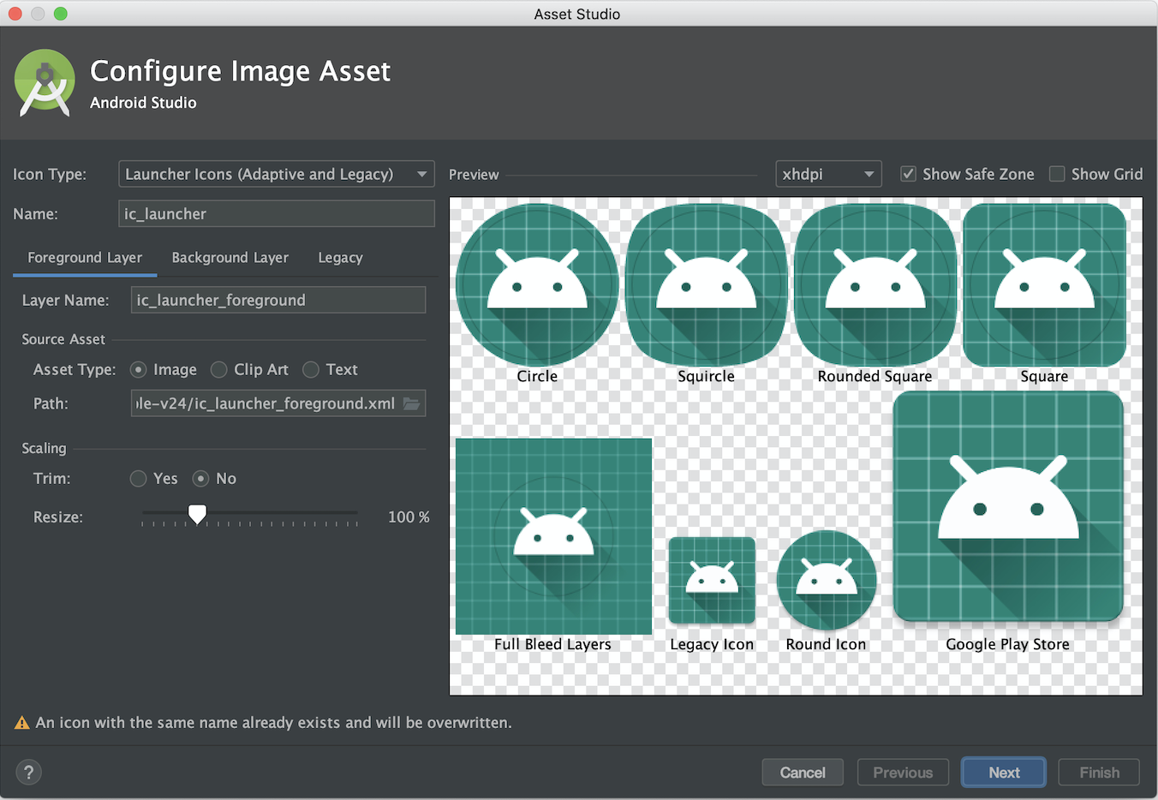Select the Round Icon preview
Viewport: 1158px width, 800px height.
pyautogui.click(x=827, y=580)
